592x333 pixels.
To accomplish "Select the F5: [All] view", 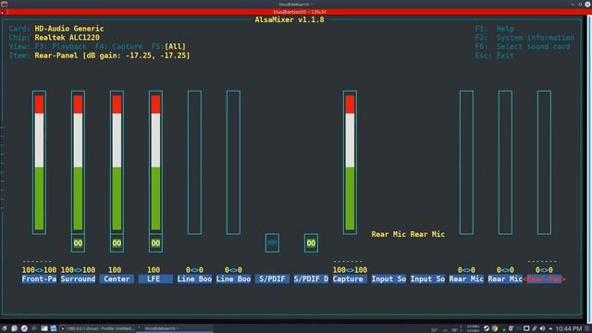I will tap(168, 46).
